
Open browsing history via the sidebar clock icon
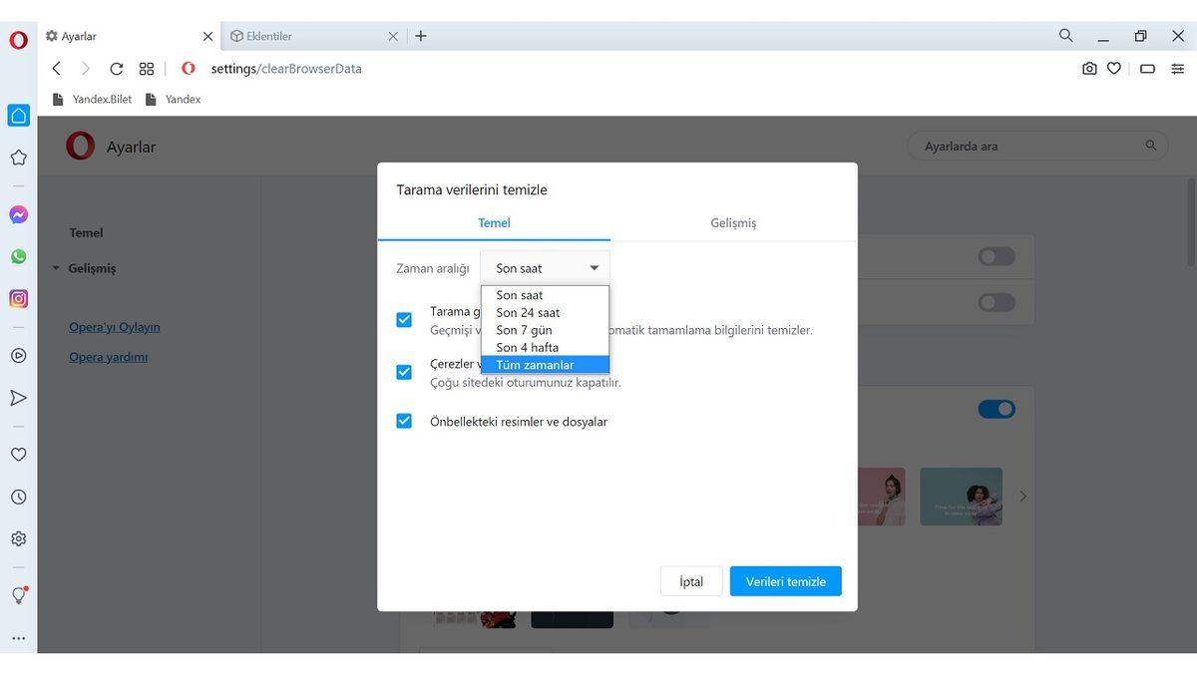point(18,497)
